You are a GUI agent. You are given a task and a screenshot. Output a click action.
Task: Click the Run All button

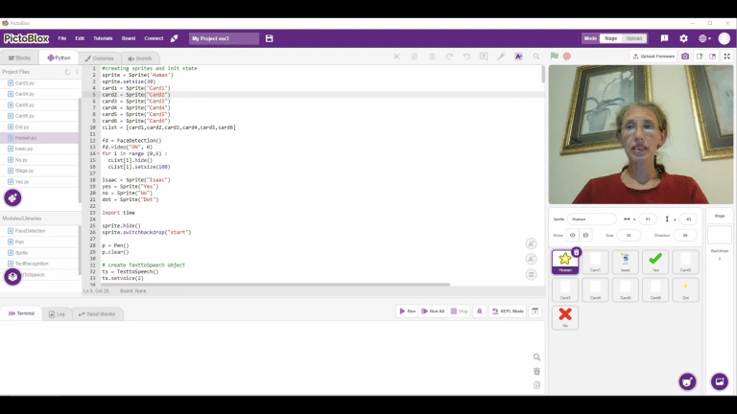(x=433, y=311)
